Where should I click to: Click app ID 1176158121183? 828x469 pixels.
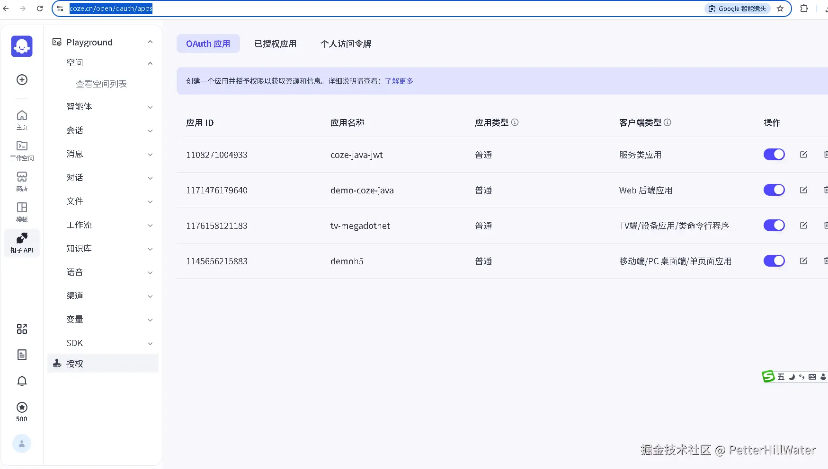click(x=217, y=226)
